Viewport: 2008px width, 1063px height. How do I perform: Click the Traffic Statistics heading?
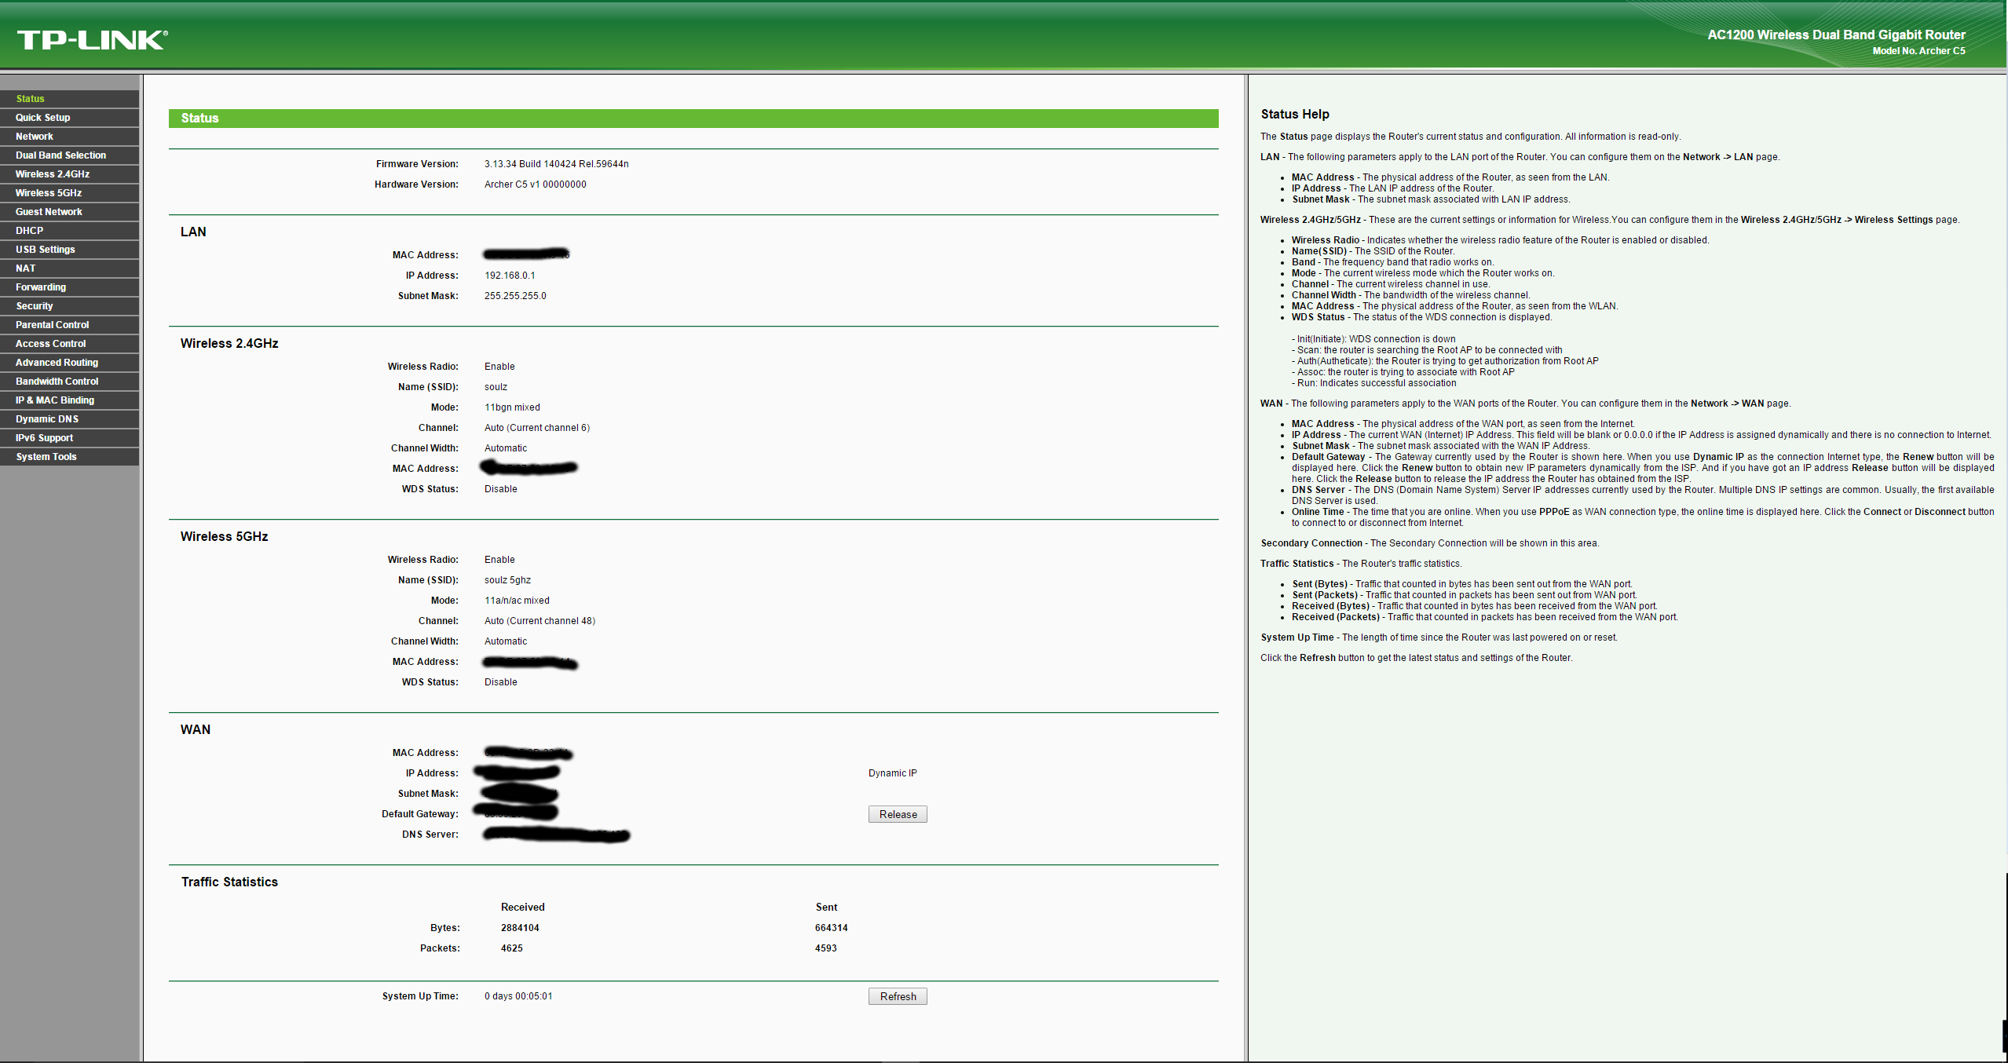point(229,882)
